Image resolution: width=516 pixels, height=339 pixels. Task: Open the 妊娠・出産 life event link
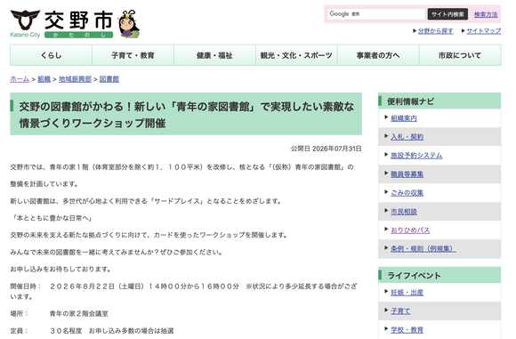pyautogui.click(x=407, y=292)
